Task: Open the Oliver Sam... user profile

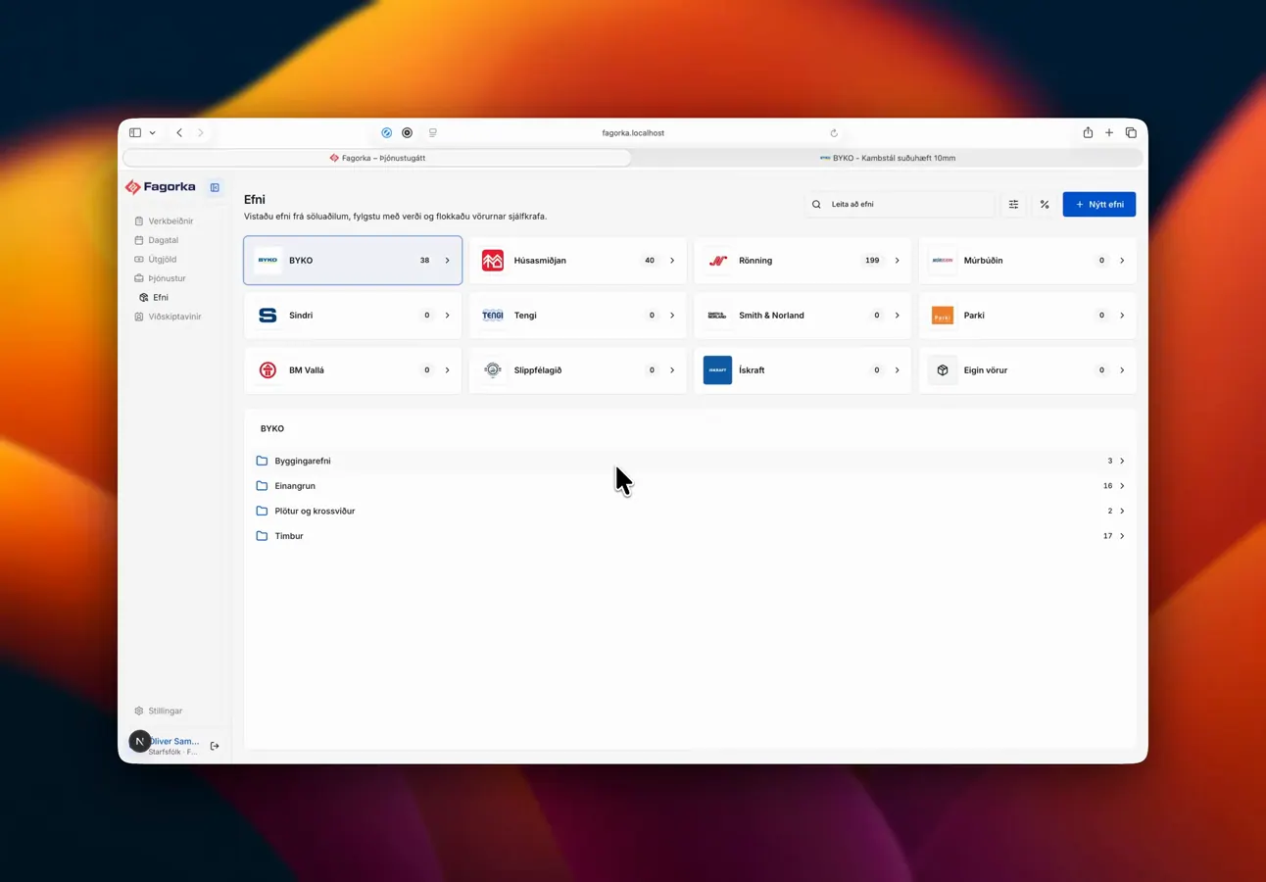Action: [173, 746]
